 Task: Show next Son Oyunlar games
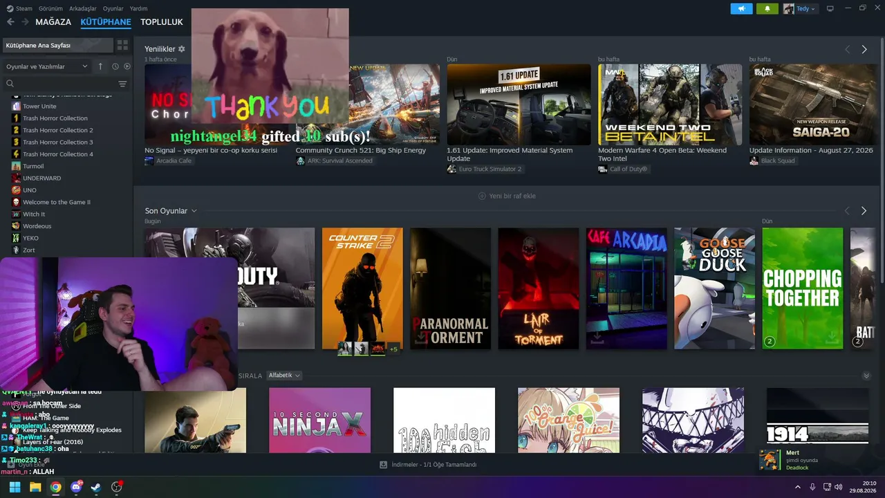864,211
